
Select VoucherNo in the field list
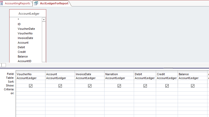click(x=25, y=33)
